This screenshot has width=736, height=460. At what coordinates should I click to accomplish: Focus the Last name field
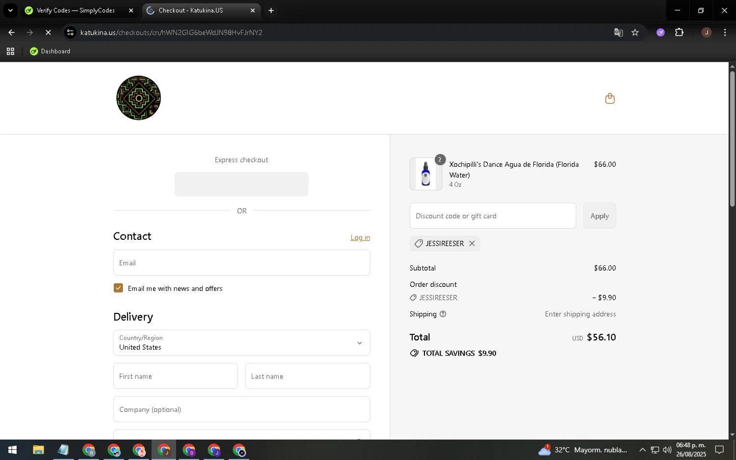pyautogui.click(x=307, y=376)
